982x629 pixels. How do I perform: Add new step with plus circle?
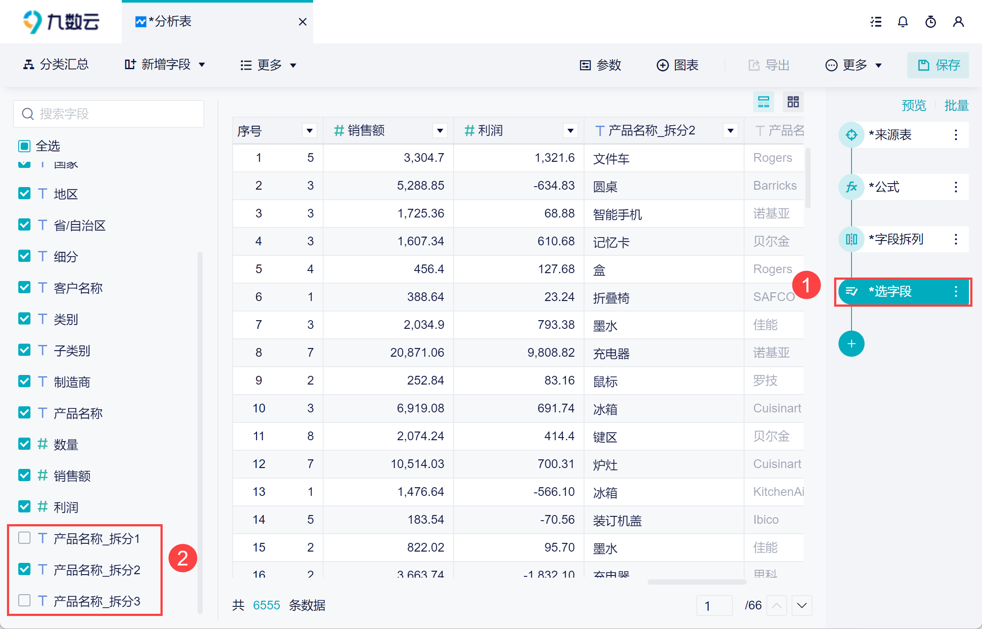(851, 344)
